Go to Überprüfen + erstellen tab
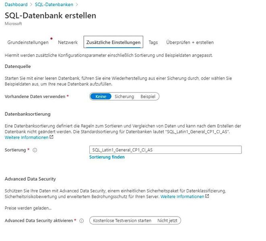266x241 pixels. pos(190,42)
